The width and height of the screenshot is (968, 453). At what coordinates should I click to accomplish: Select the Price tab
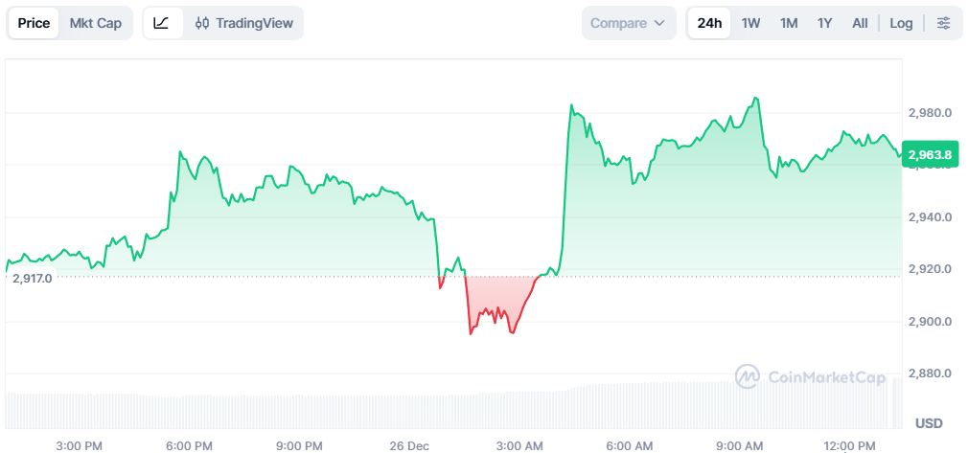[x=34, y=23]
